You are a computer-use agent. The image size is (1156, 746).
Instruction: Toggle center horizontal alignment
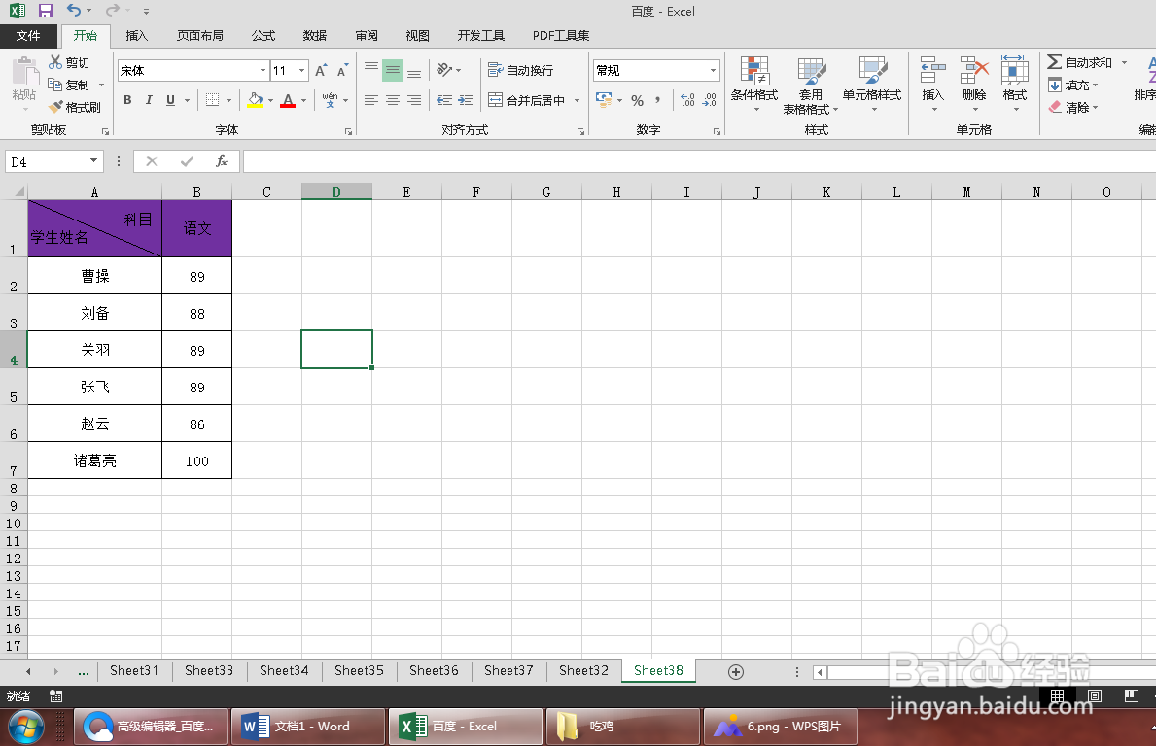393,100
